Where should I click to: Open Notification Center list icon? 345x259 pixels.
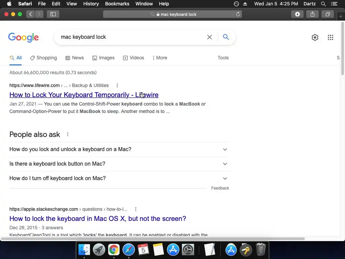click(334, 4)
